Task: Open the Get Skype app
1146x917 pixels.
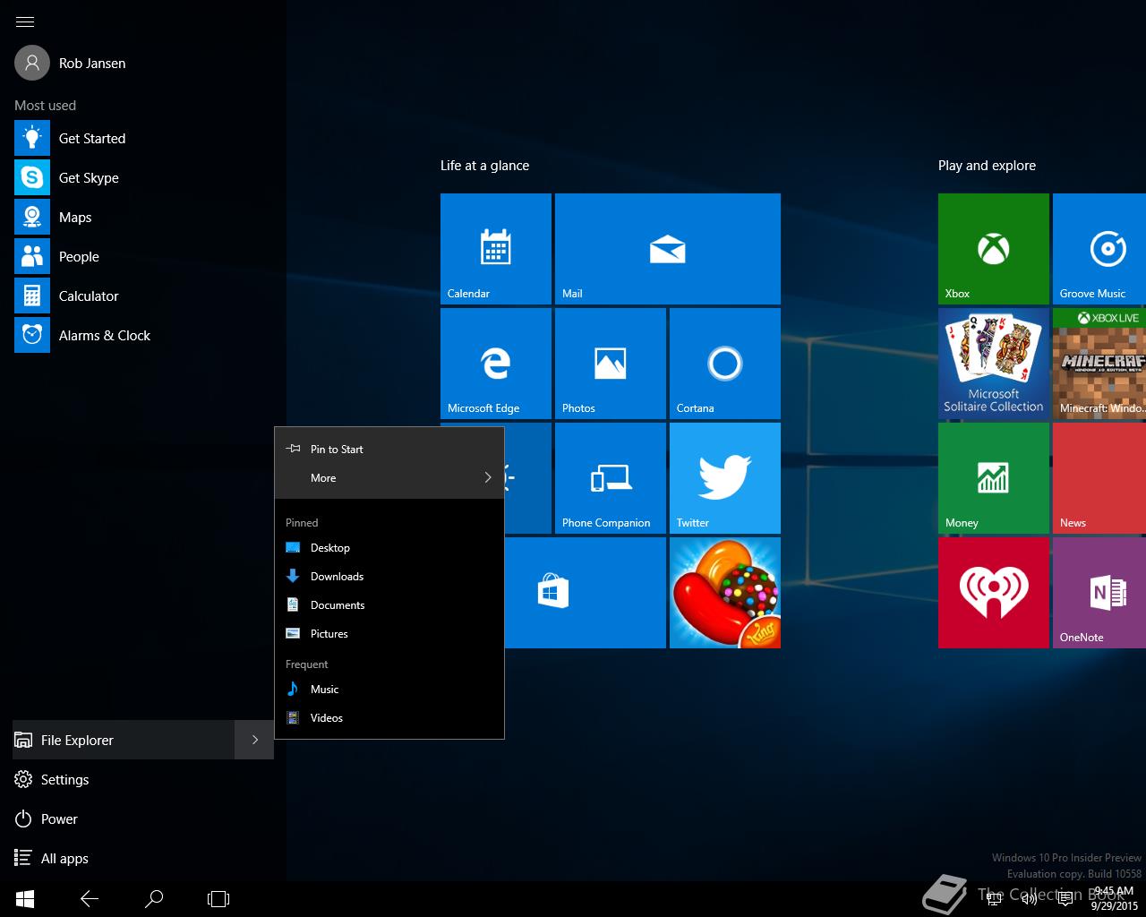Action: (143, 177)
